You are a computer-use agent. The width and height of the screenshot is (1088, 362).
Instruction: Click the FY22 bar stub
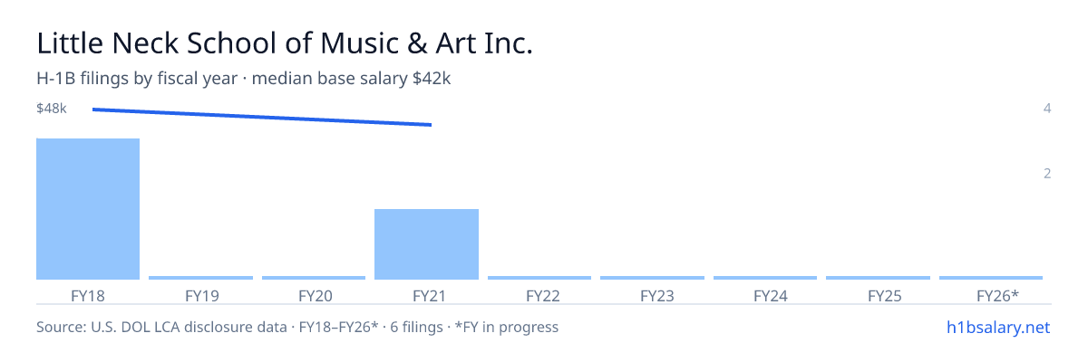coord(539,278)
